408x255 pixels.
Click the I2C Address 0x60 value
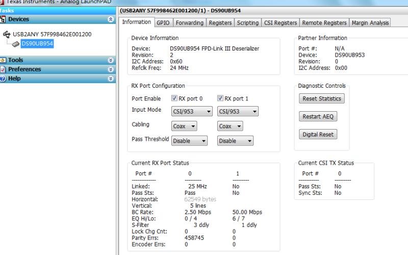[176, 61]
